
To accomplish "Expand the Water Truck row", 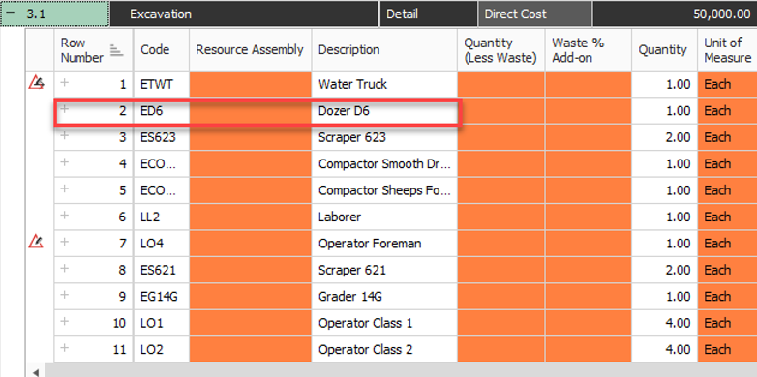I will click(64, 83).
